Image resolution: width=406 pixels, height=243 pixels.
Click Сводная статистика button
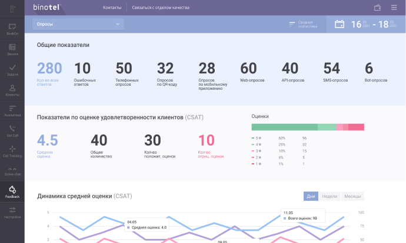pyautogui.click(x=304, y=24)
